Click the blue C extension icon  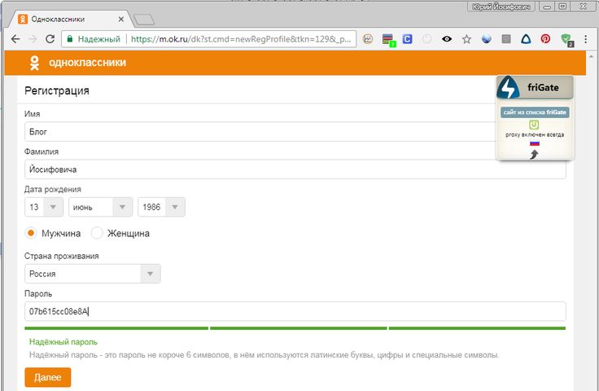click(x=407, y=38)
